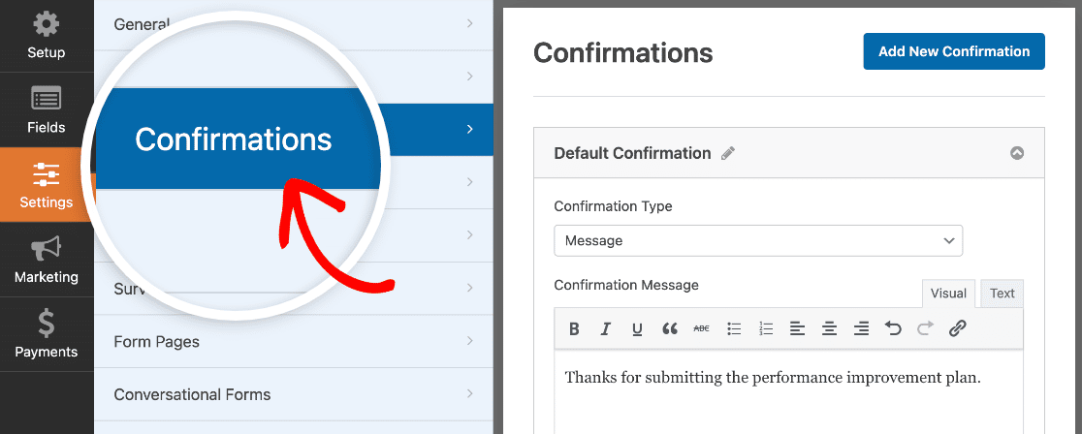Click the Add New Confirmation button

[x=954, y=51]
